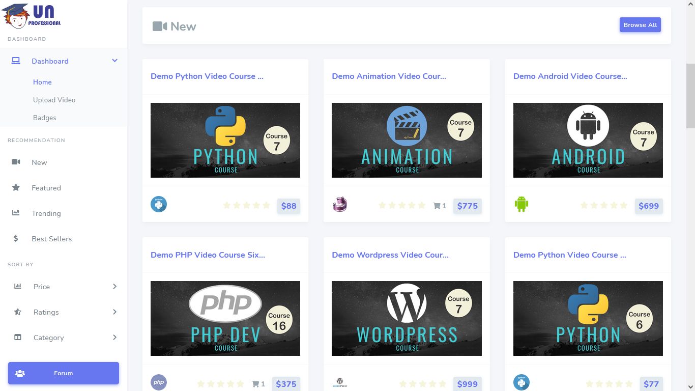Click the $699 price tag
The image size is (695, 391).
[x=649, y=206]
